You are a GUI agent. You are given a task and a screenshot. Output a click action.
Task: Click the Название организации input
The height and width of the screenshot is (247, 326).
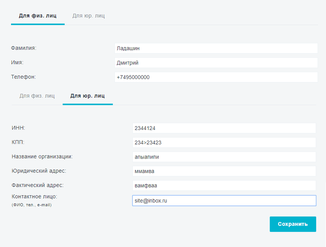224,157
